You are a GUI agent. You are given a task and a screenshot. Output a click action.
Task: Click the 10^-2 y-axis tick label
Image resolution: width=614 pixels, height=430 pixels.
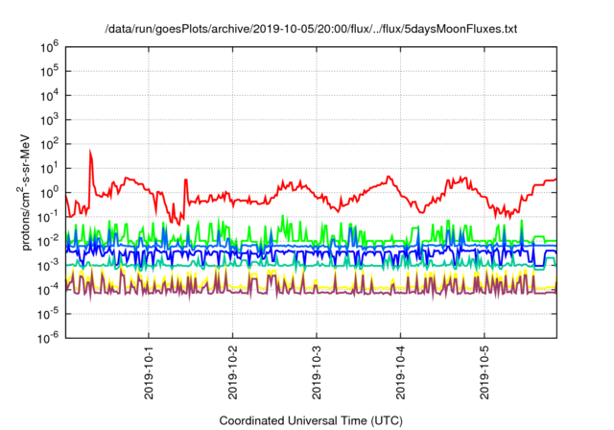coord(49,242)
